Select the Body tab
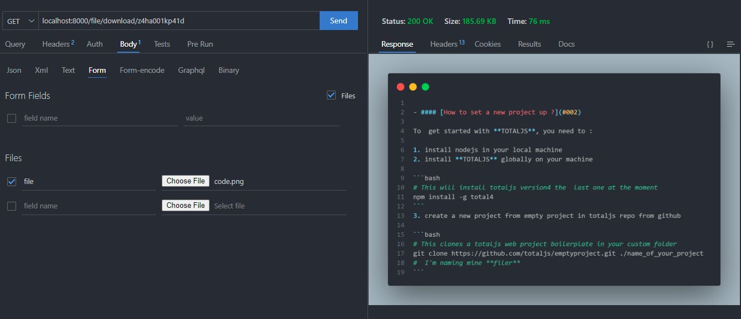741x319 pixels. (x=130, y=44)
